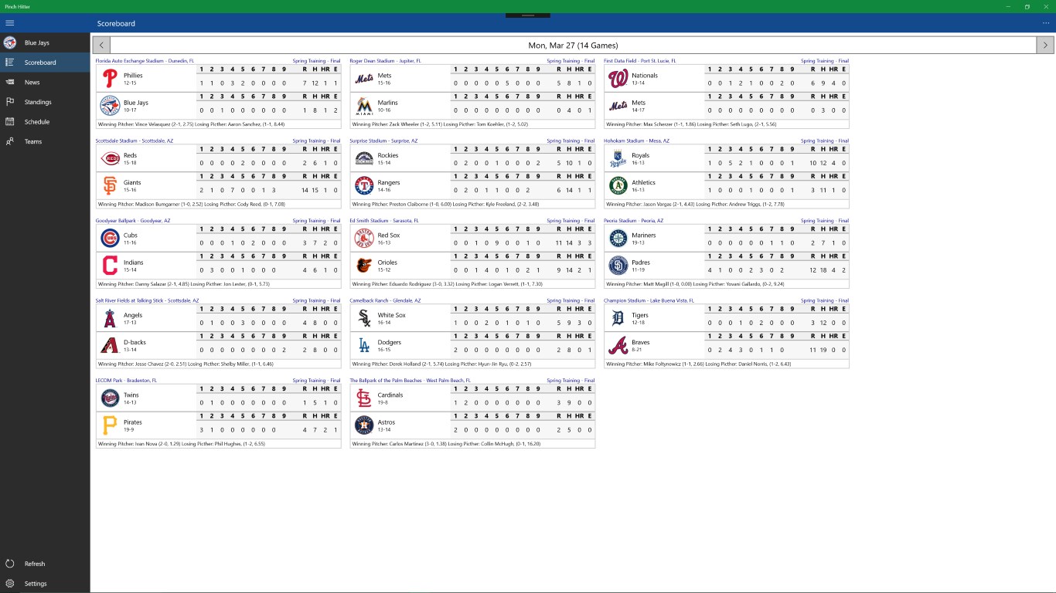Open Ed Smith Stadium Sarasota link
This screenshot has height=593, width=1056.
(384, 221)
